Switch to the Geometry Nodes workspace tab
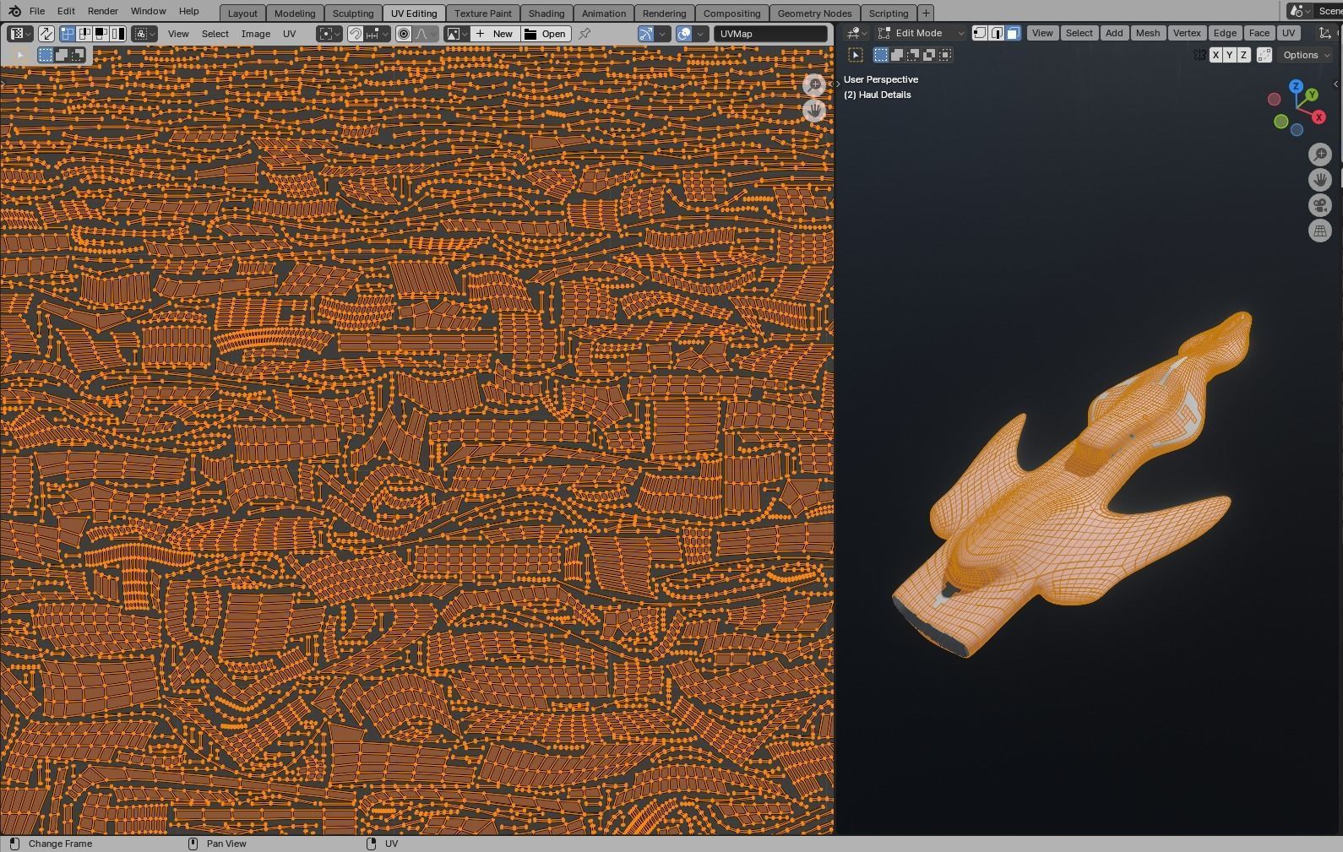Viewport: 1343px width, 852px height. pyautogui.click(x=814, y=13)
